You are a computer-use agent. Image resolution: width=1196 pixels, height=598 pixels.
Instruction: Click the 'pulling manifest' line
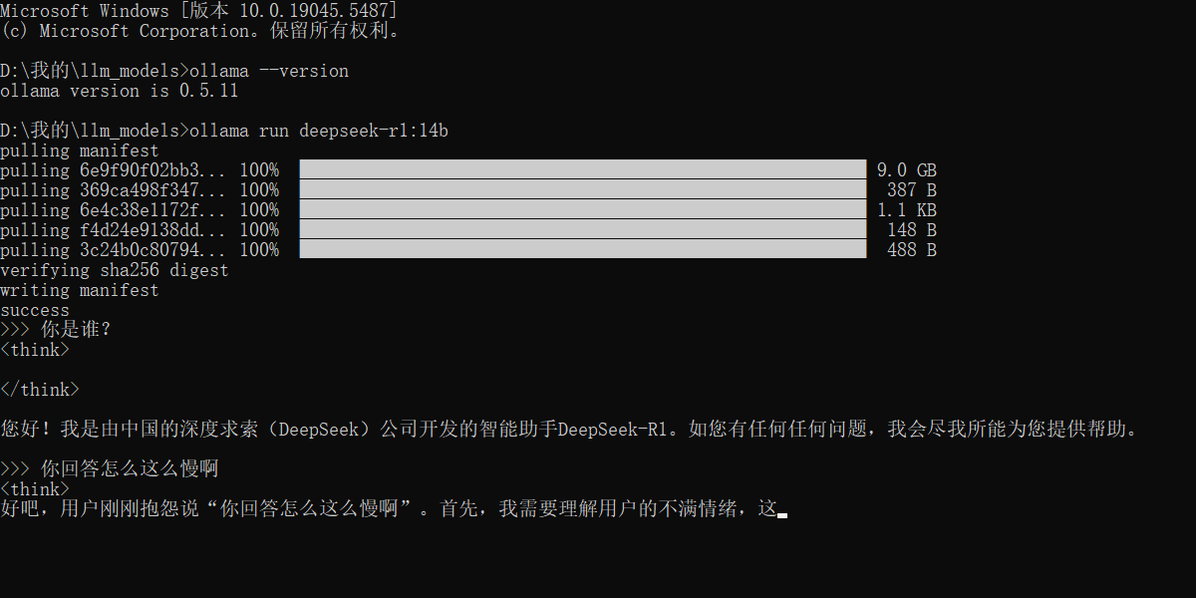[80, 150]
